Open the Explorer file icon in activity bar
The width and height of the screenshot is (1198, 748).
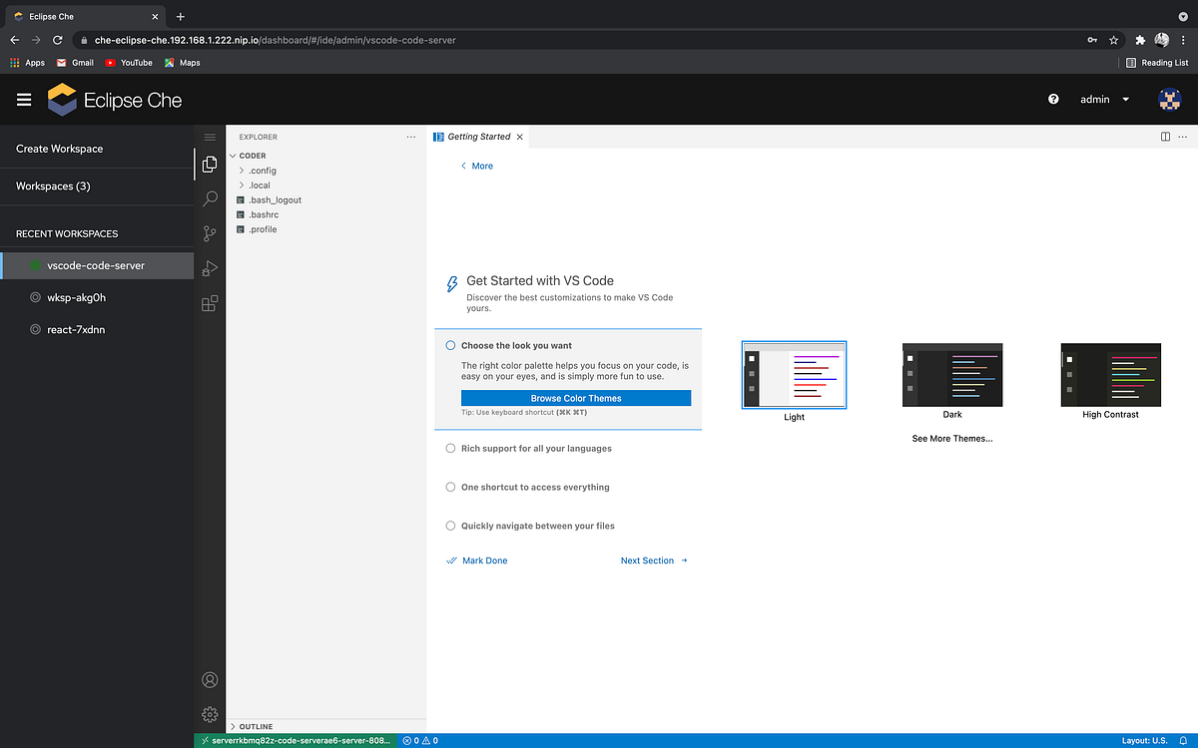(210, 164)
